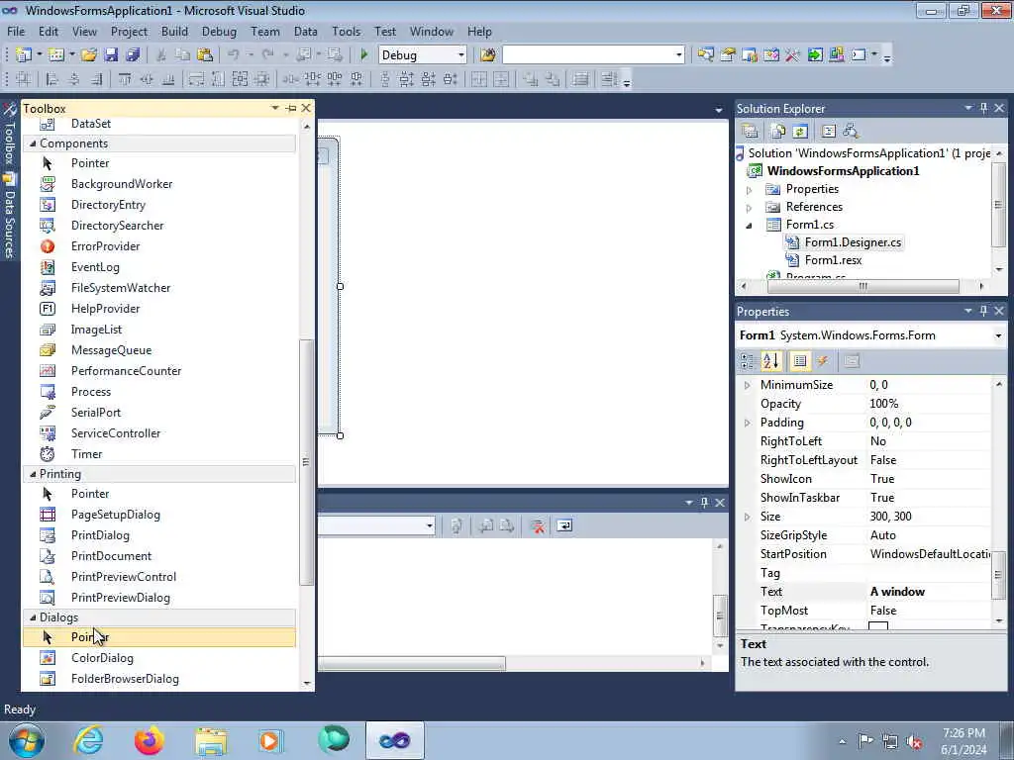Select the BackgroundWorker toolbox component
The height and width of the screenshot is (760, 1014).
pyautogui.click(x=122, y=184)
